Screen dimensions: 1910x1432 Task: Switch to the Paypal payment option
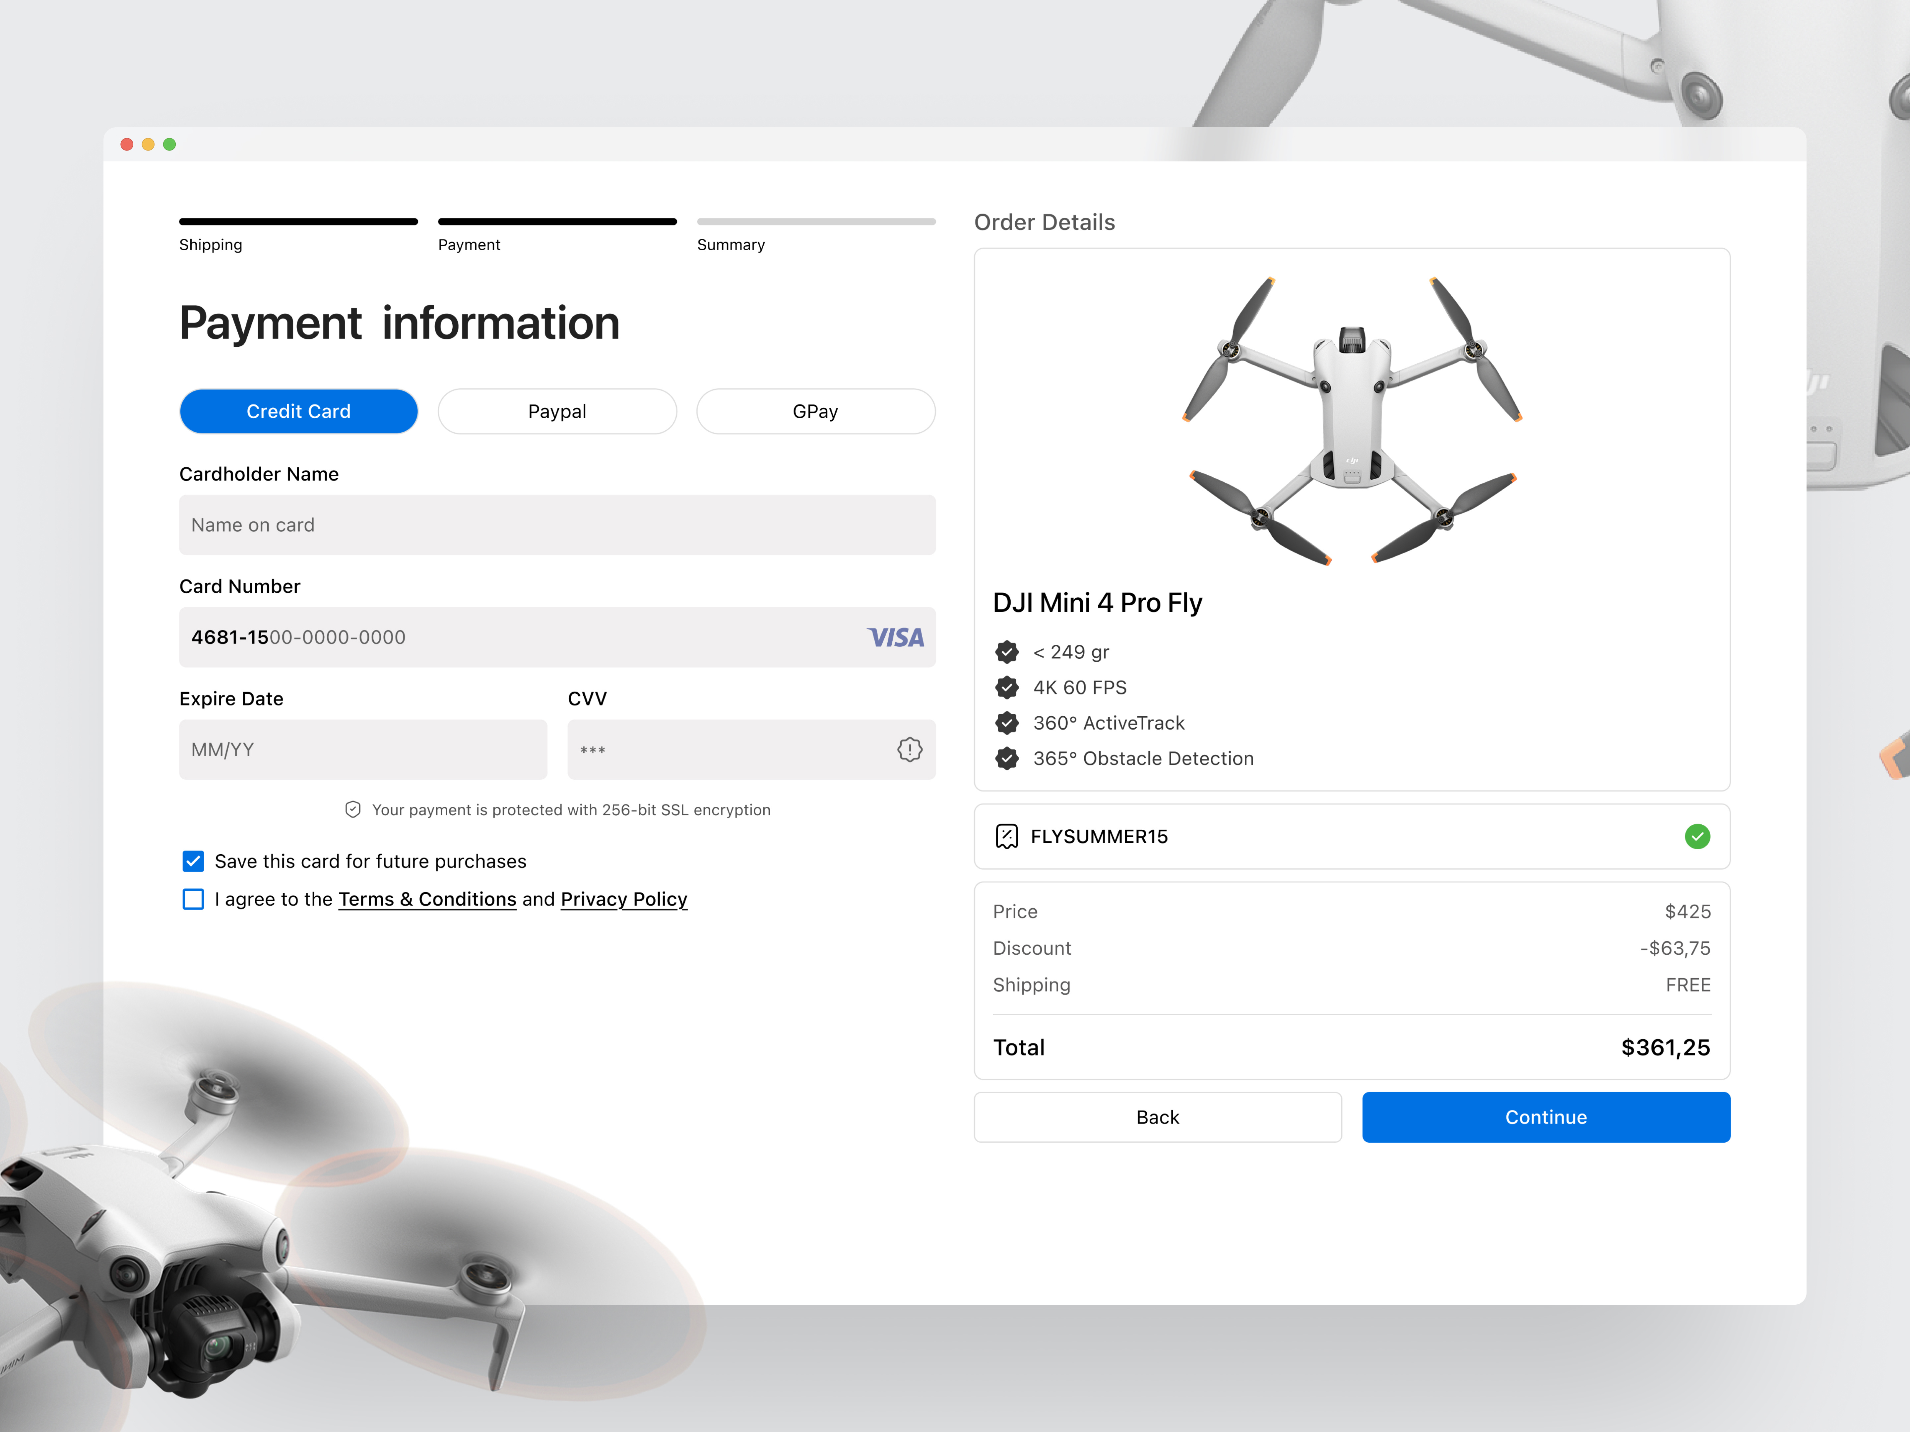[x=557, y=412]
